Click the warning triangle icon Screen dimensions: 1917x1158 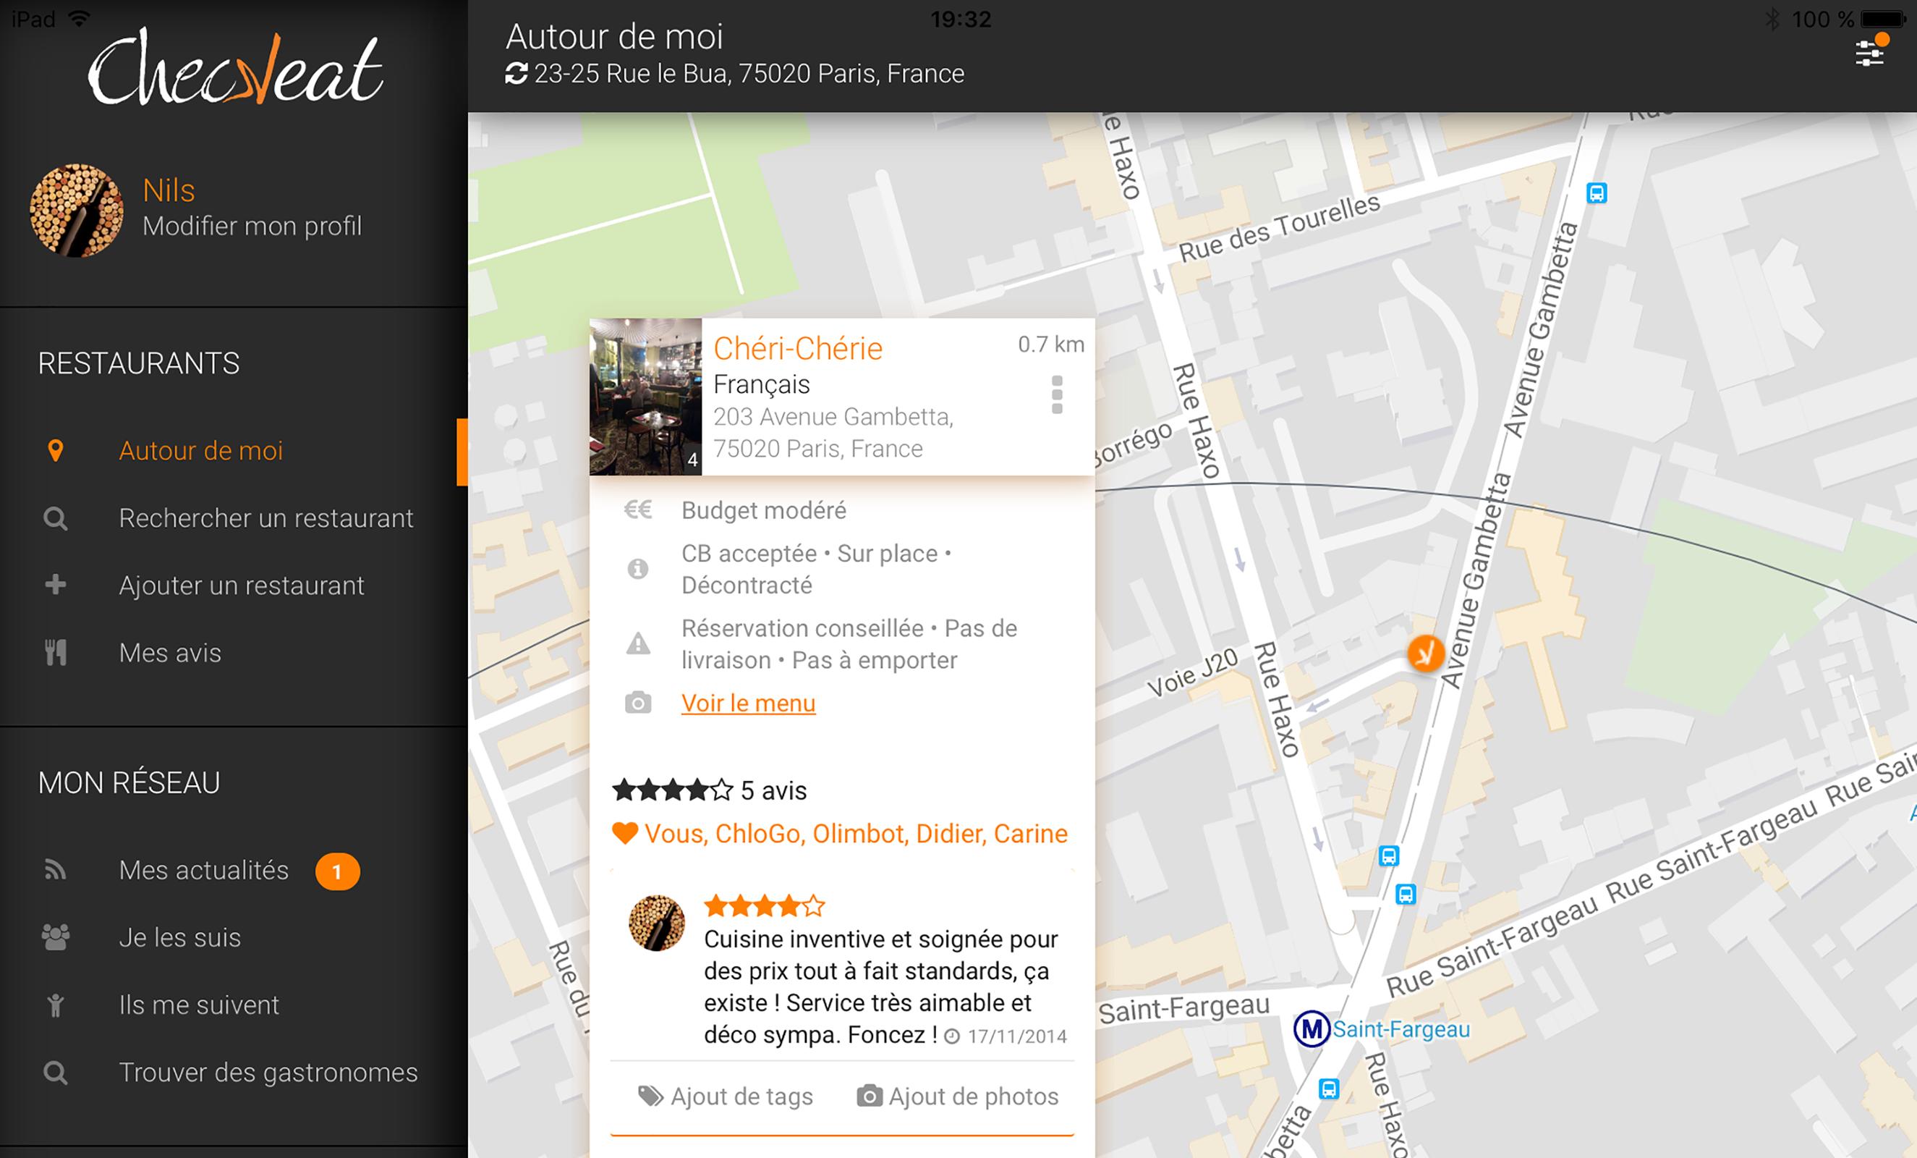pyautogui.click(x=638, y=643)
